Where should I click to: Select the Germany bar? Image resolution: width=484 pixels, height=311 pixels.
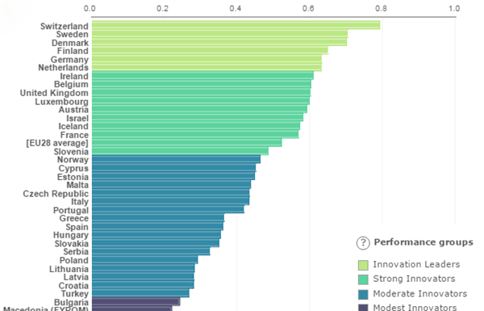point(207,59)
